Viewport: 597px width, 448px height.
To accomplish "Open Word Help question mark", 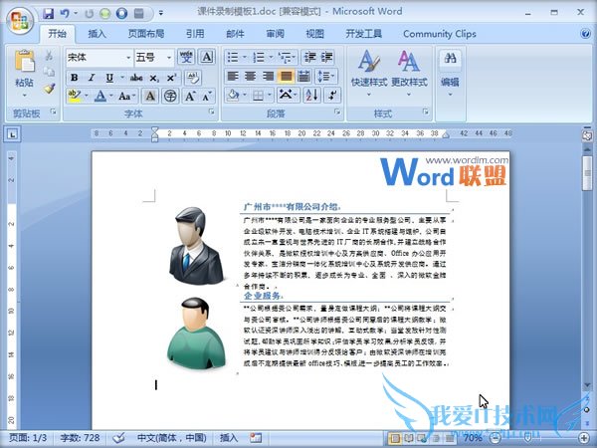I will coord(586,34).
